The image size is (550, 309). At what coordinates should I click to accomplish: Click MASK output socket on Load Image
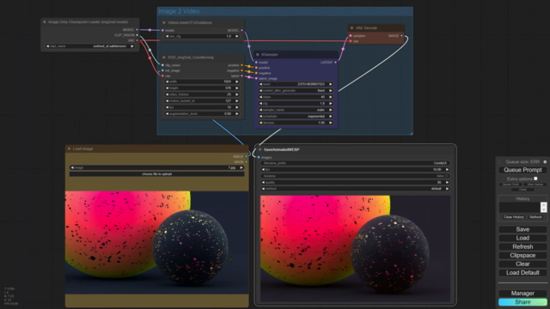[247, 162]
